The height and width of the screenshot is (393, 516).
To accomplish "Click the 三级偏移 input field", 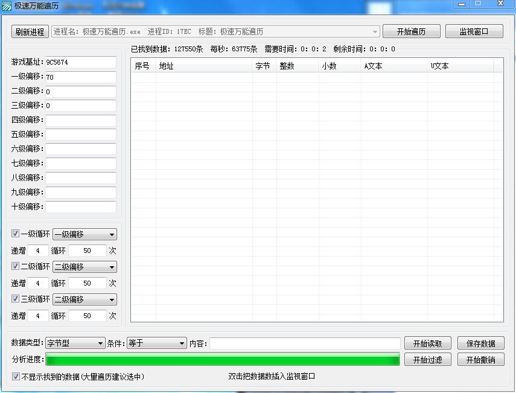I will (x=81, y=106).
